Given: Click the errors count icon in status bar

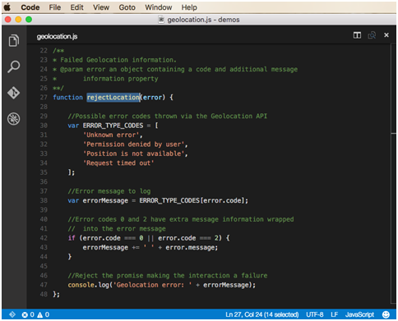Looking at the screenshot, I should (x=25, y=314).
